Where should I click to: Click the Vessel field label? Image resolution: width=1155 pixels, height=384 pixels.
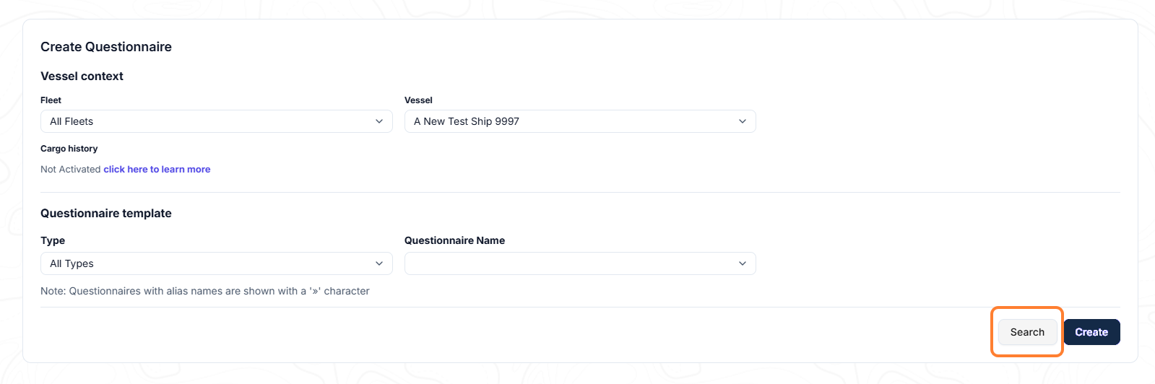click(x=418, y=100)
